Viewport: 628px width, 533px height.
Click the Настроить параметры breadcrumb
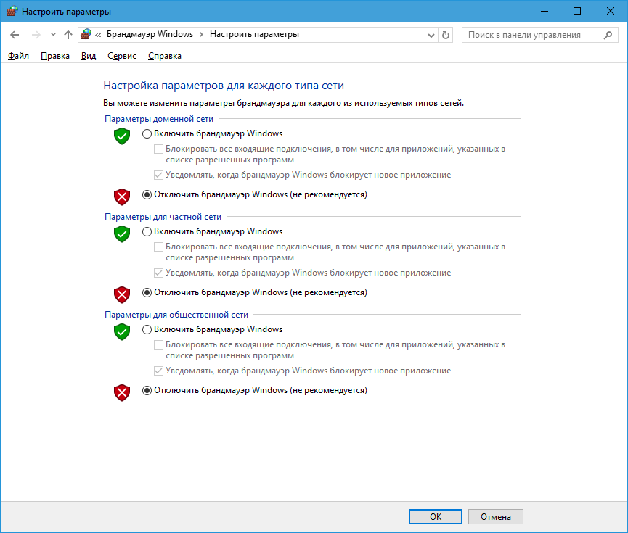pyautogui.click(x=254, y=34)
